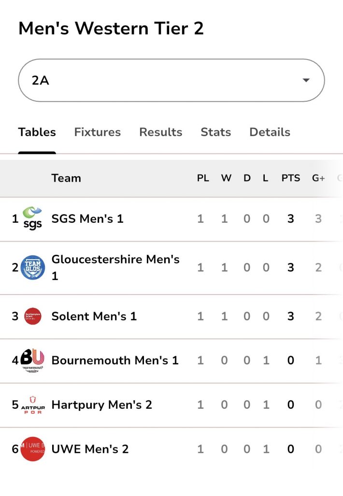Open the 2A division dropdown
Image resolution: width=343 pixels, height=496 pixels.
tap(171, 80)
